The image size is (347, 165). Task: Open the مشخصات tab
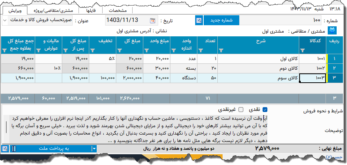tap(118, 11)
